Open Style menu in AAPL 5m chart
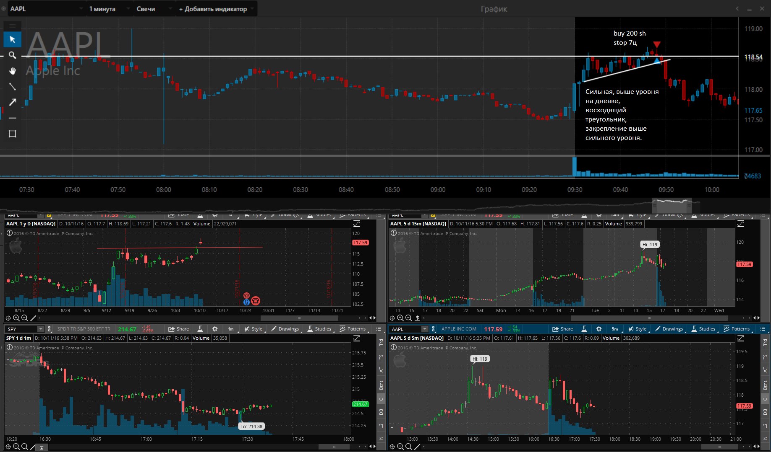771x452 pixels. 638,329
